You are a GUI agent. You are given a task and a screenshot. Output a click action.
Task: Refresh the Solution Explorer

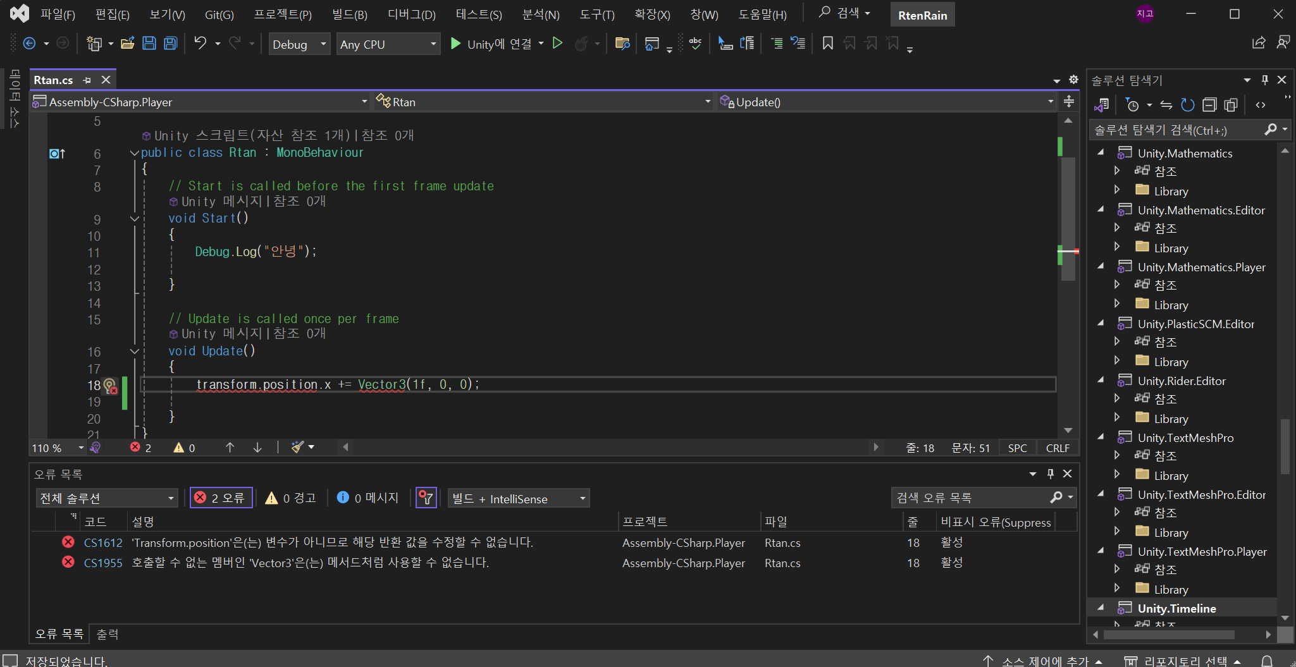1188,105
